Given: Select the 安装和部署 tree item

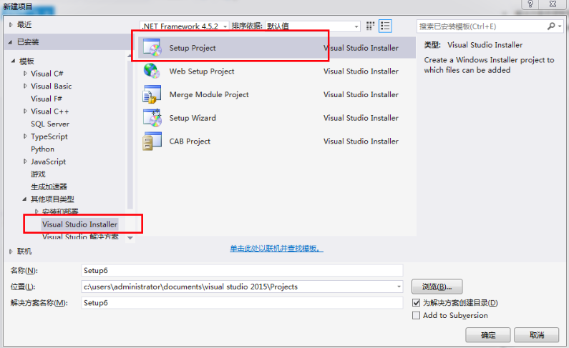Looking at the screenshot, I should pos(60,212).
